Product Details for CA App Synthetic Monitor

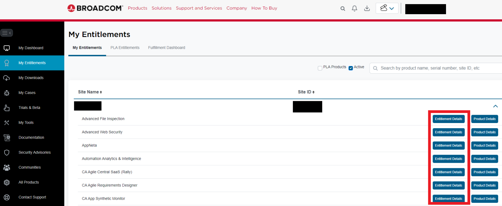tap(485, 199)
